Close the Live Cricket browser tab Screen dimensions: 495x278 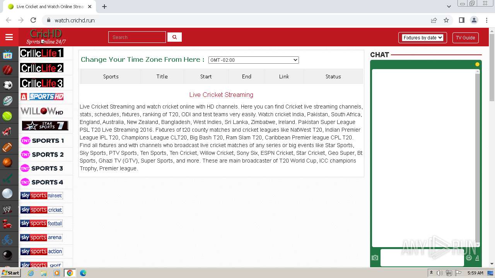coord(90,7)
